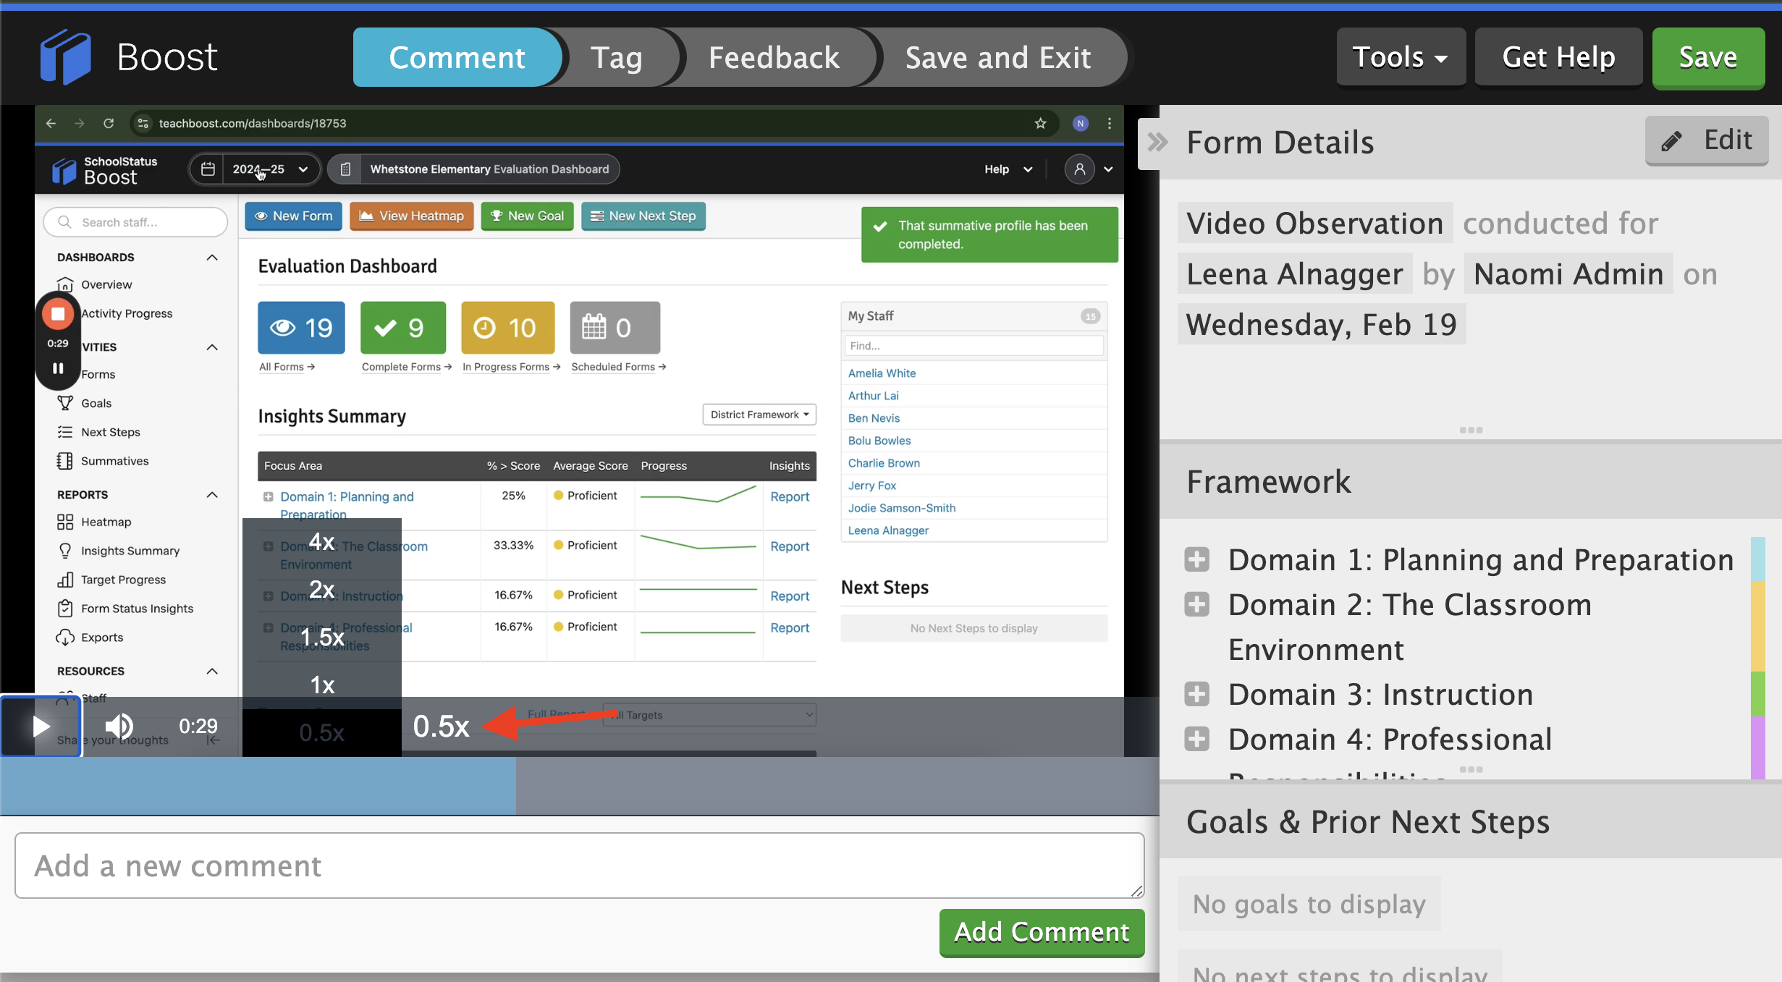This screenshot has width=1782, height=982.
Task: Choose 0.5x in the speed menu
Action: tap(321, 732)
